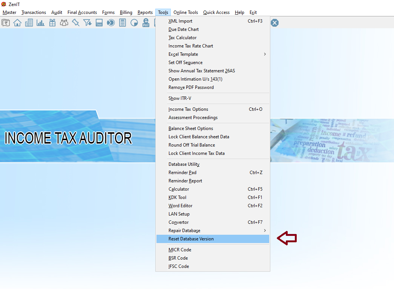Click the rupee flag toolbar icon
This screenshot has width=394, height=289.
6,23
